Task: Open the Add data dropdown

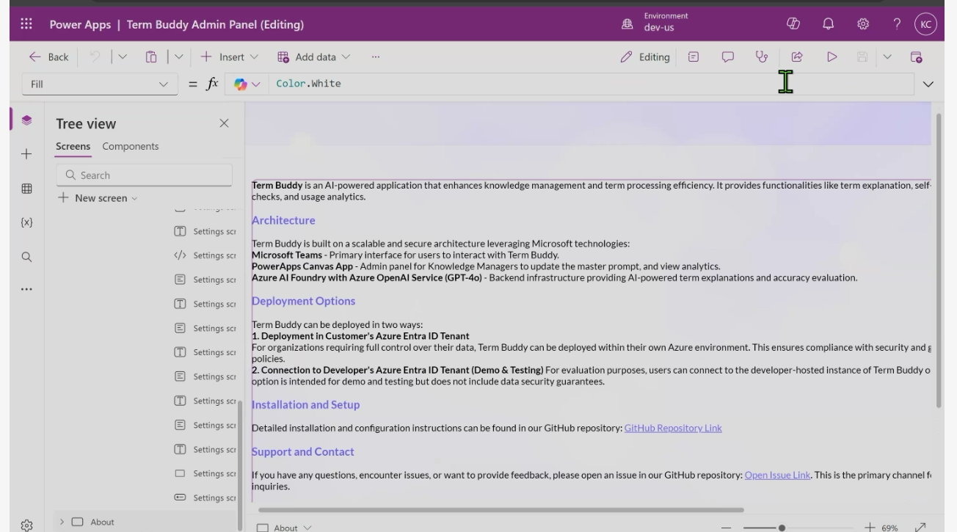Action: point(313,57)
